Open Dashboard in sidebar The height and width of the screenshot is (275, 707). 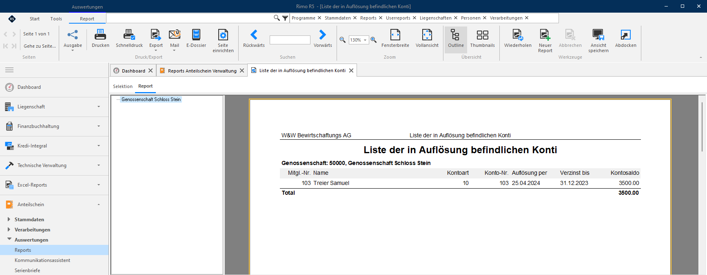[x=54, y=87]
